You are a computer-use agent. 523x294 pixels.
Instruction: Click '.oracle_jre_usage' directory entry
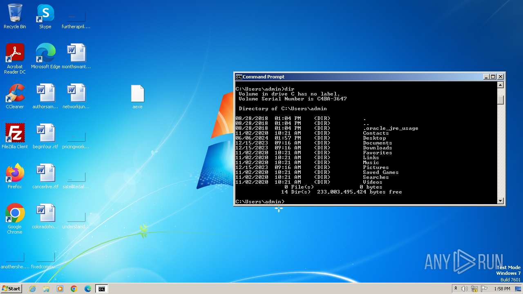click(391, 128)
